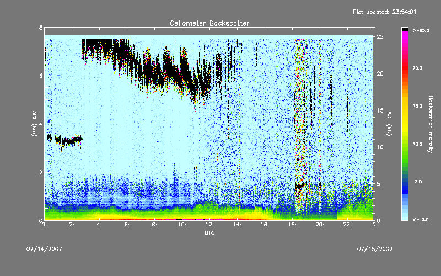Click the '4' tick on the km axis

[x=41, y=124]
